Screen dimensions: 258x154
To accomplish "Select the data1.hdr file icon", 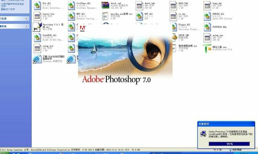I will (x=139, y=6).
